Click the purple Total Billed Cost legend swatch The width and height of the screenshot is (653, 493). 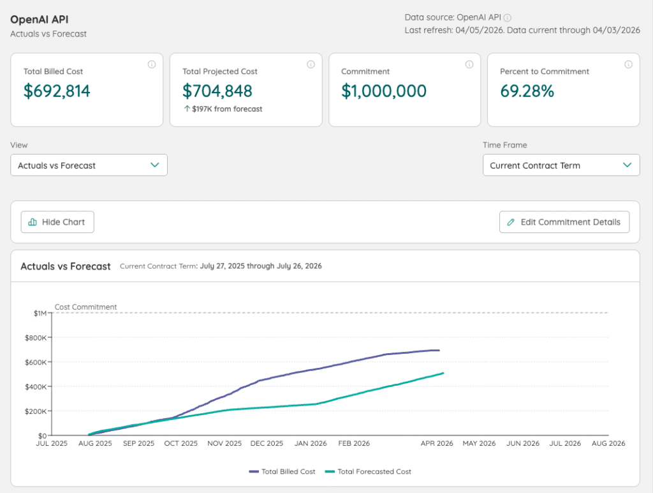[x=253, y=472]
